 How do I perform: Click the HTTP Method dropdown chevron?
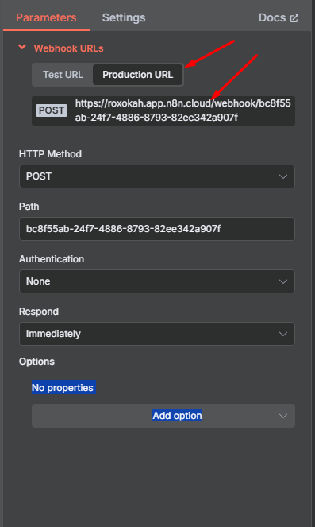(283, 176)
